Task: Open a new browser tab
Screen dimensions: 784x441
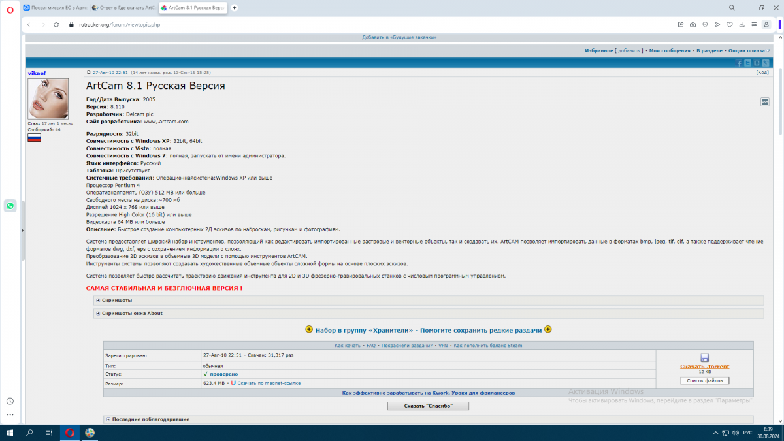Action: point(235,8)
